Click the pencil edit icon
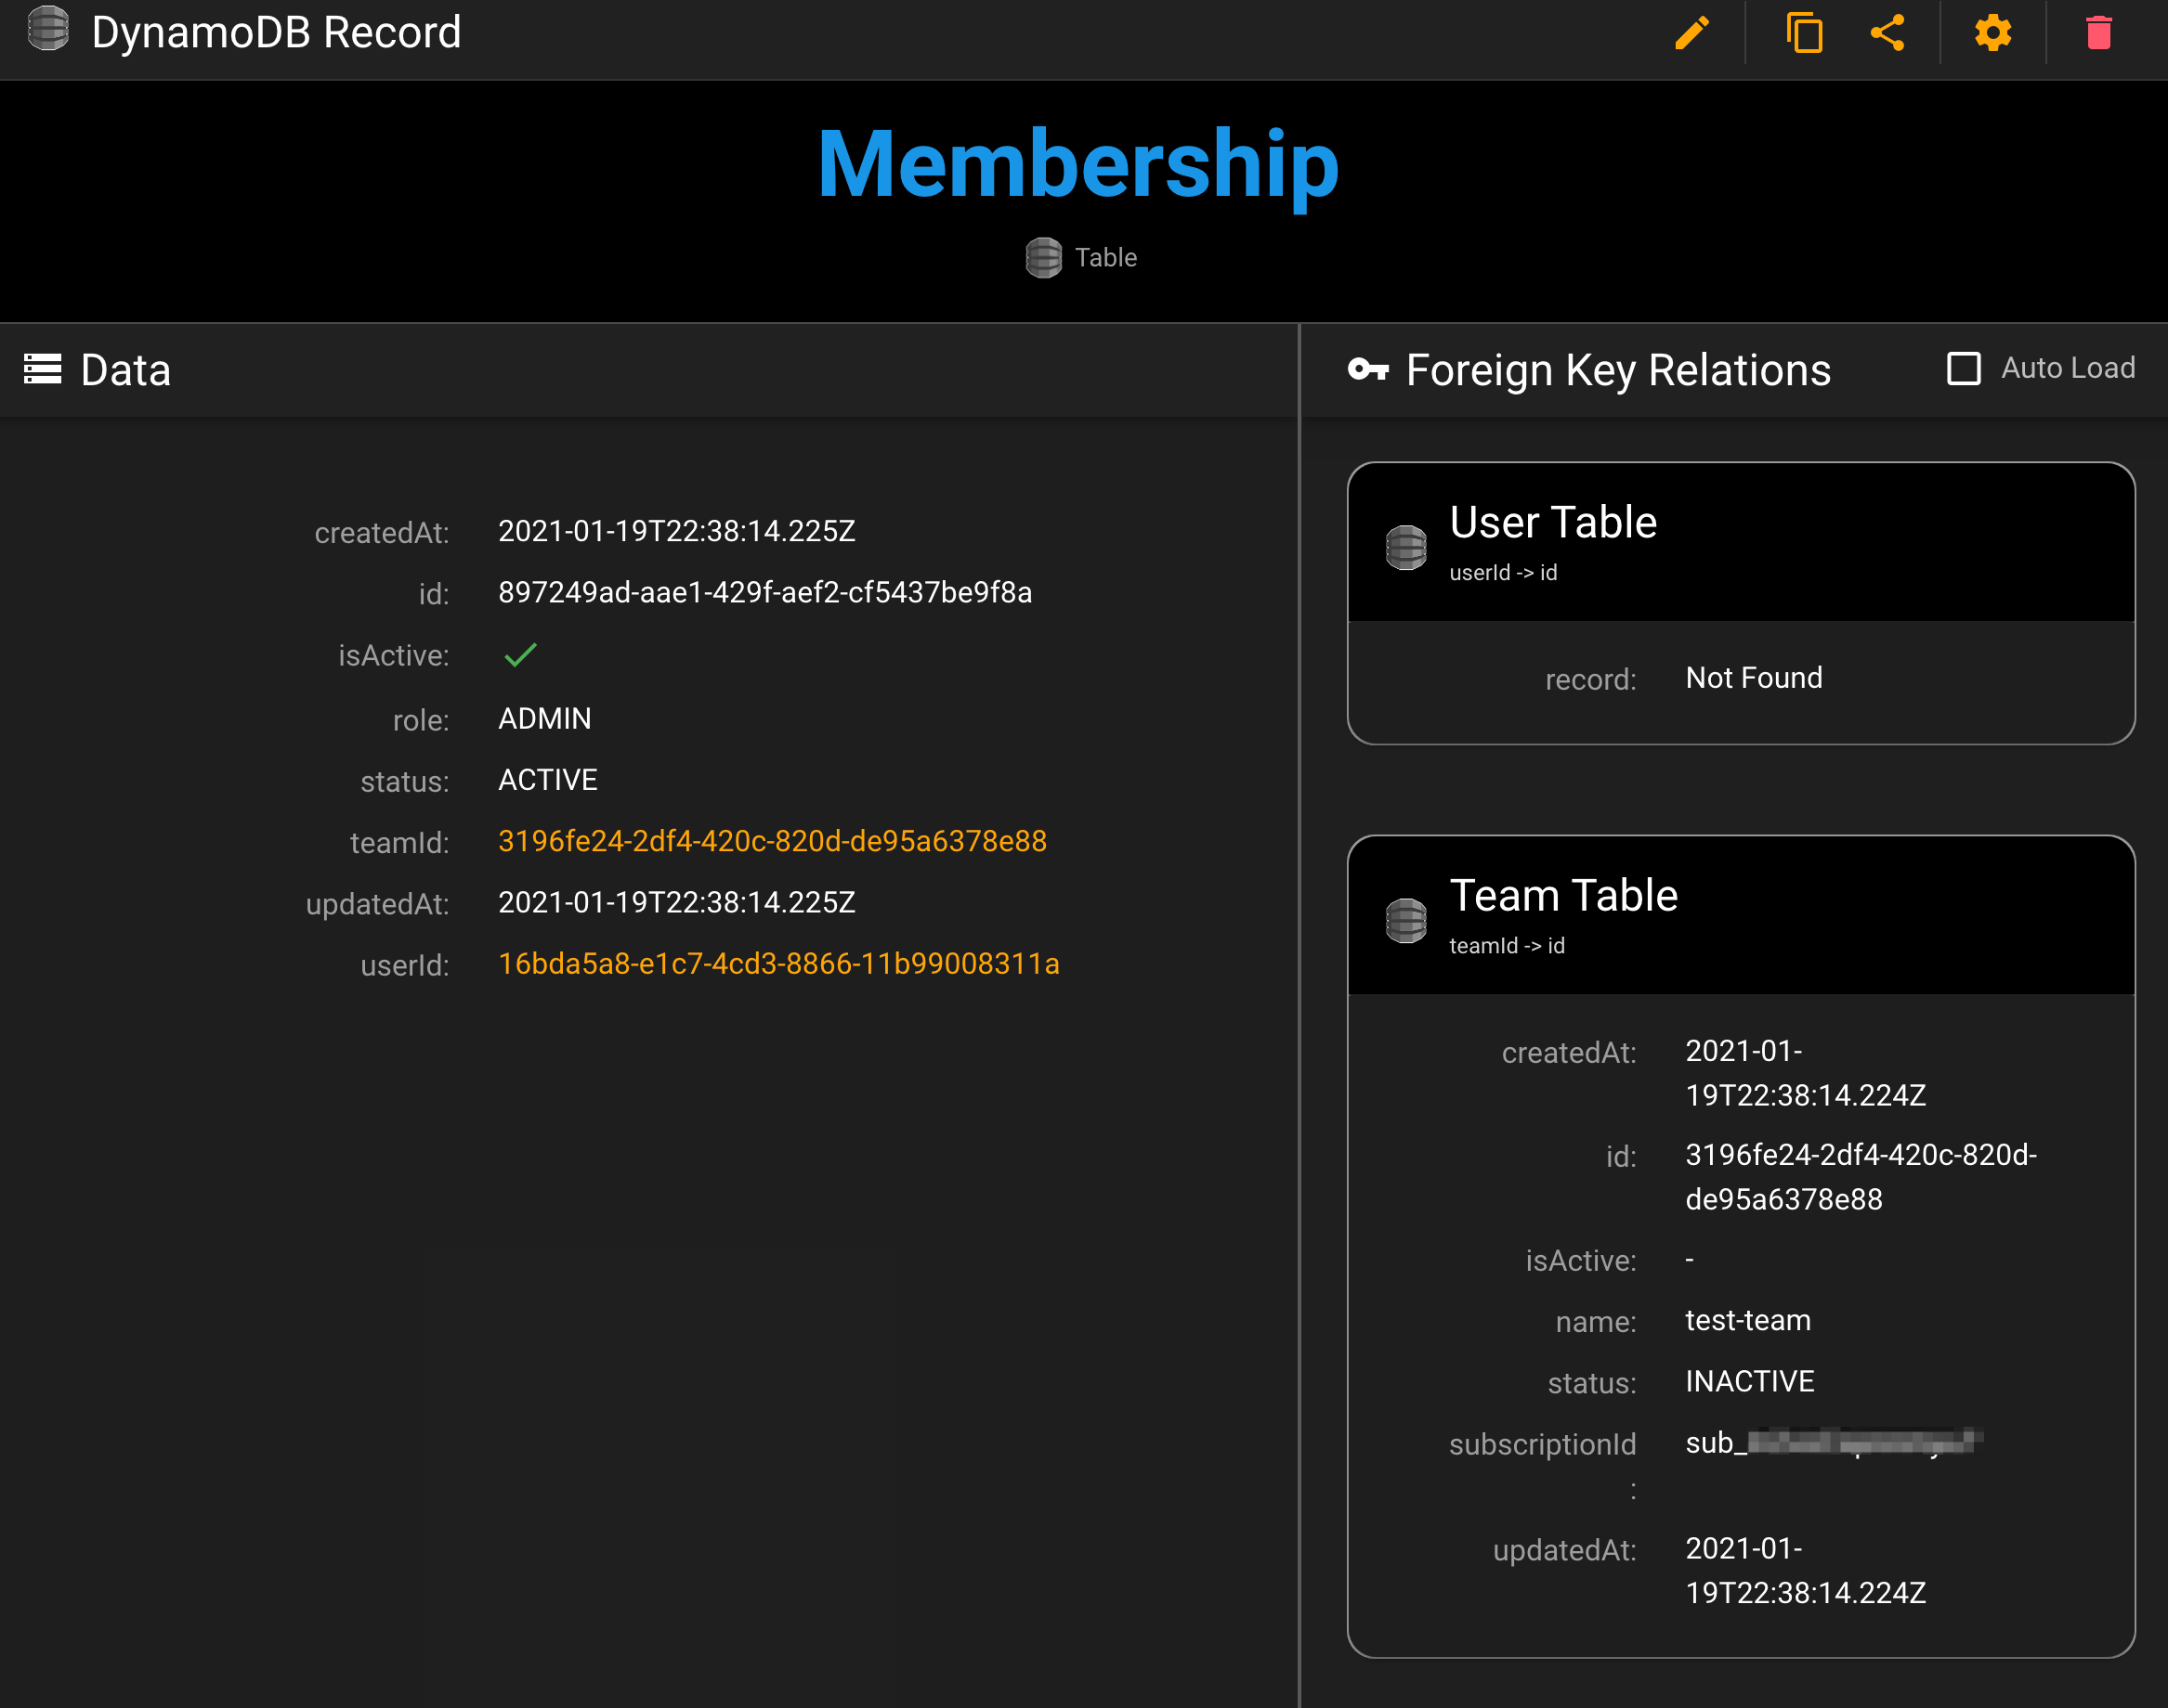 (1691, 33)
